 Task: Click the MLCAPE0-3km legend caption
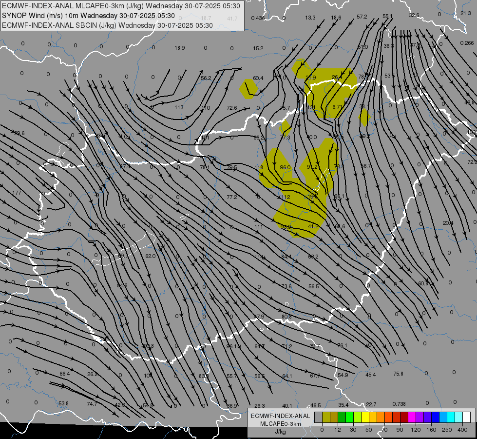point(281,424)
